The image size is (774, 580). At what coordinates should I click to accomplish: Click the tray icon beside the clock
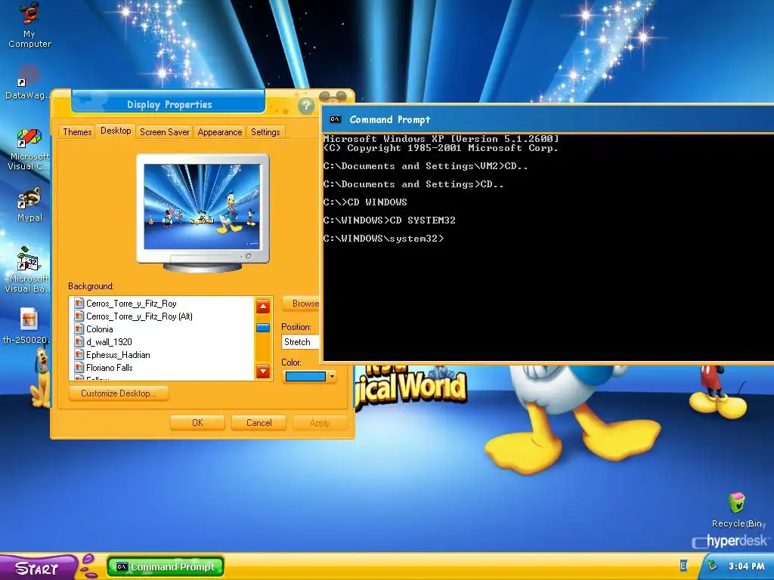712,566
